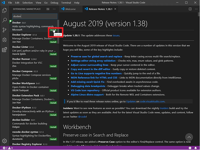
Task: Open the Insiders build link
Action: click(x=164, y=108)
